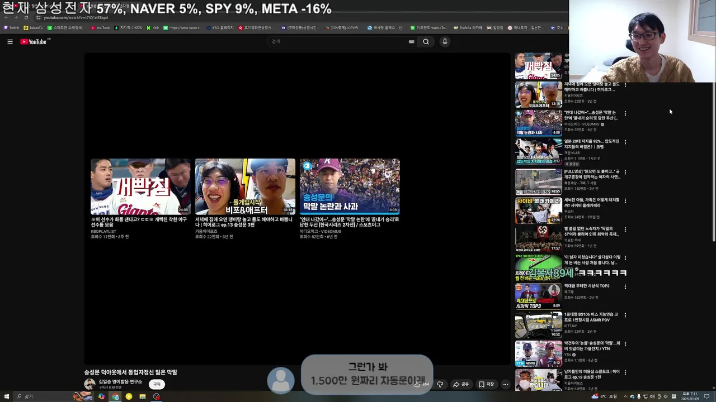Go back with the browser back arrow

(6, 17)
